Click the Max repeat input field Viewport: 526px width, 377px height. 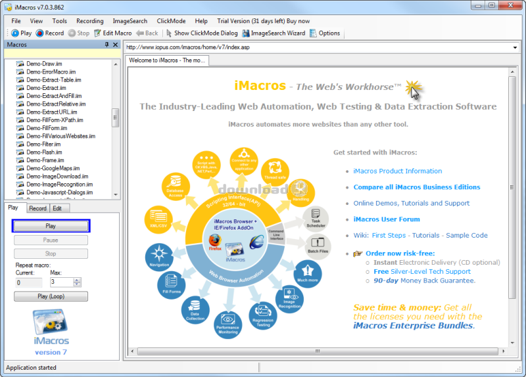coord(62,282)
